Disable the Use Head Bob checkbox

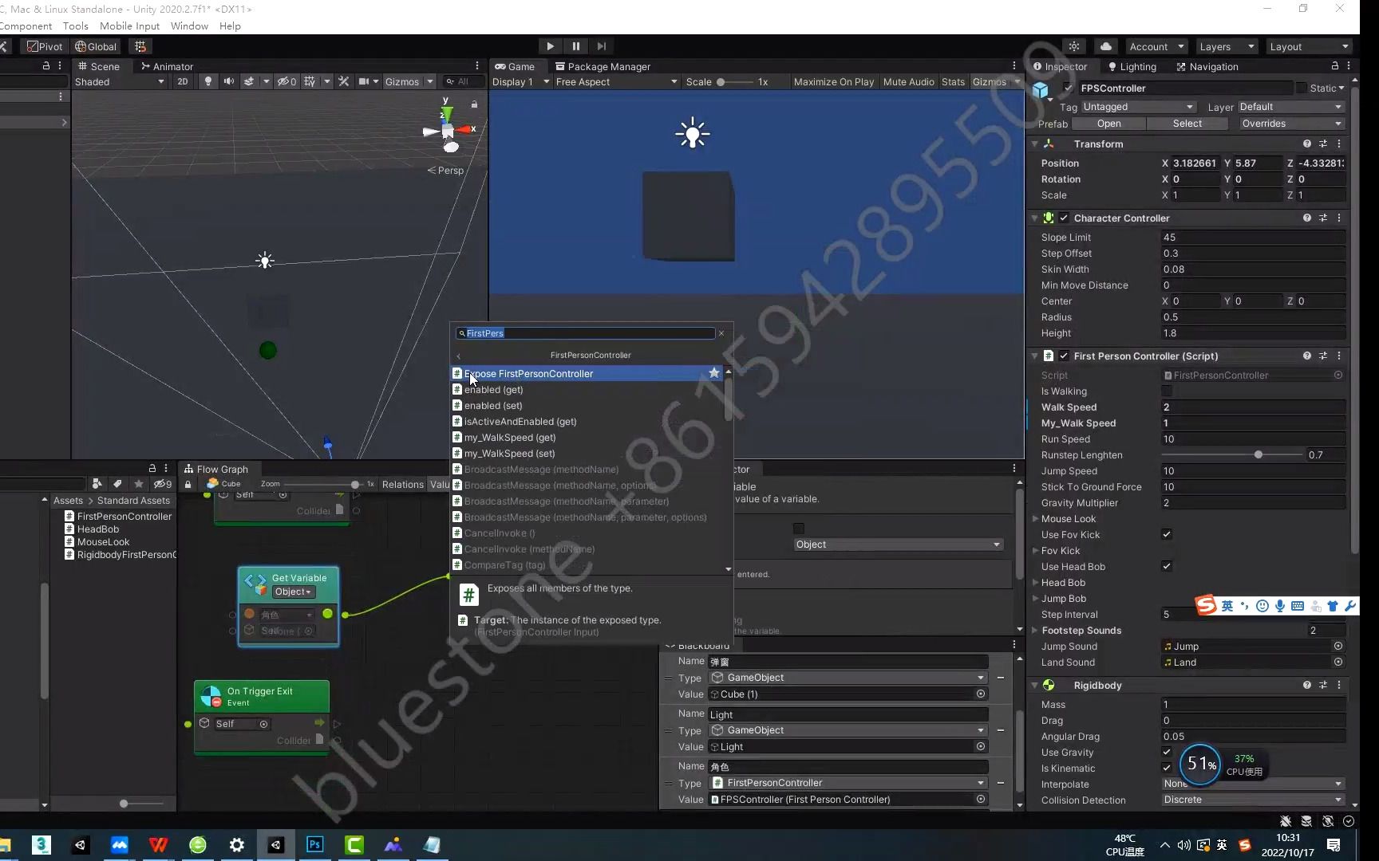click(x=1166, y=567)
